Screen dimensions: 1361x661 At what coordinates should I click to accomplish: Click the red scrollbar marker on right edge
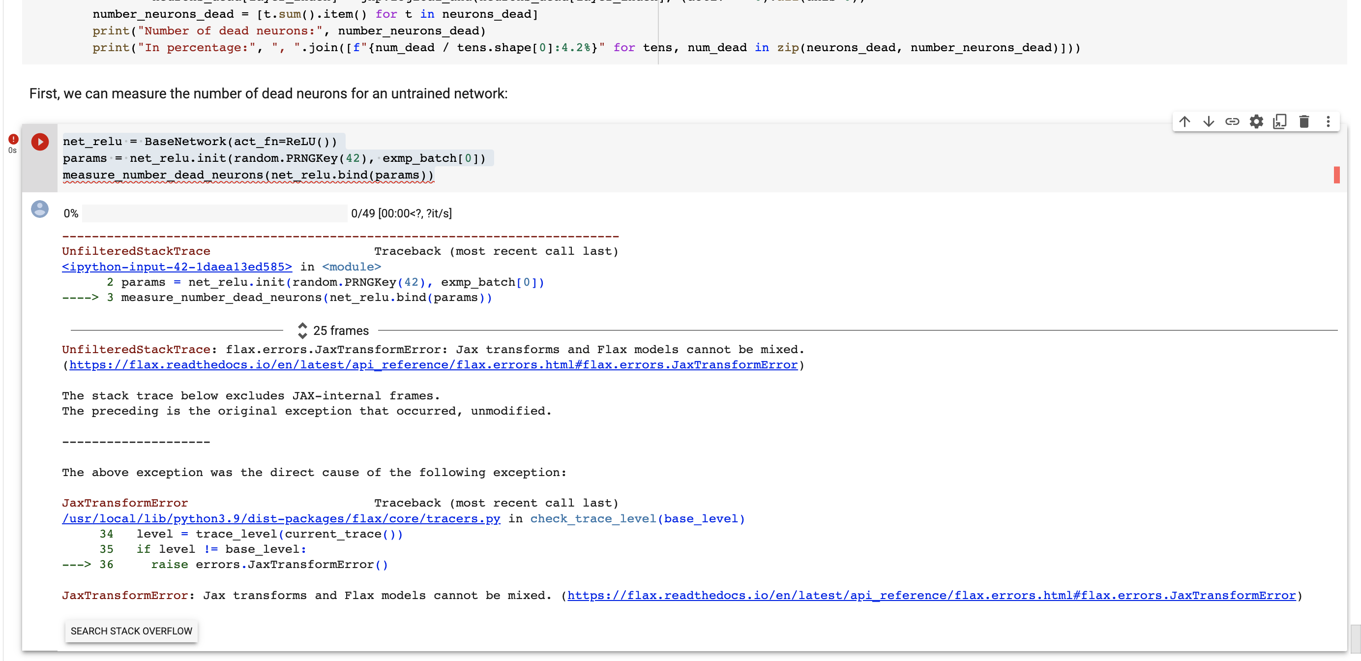click(x=1337, y=175)
